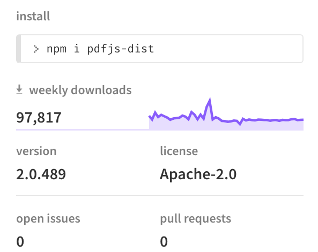Open the open issues count 0
This screenshot has height=252, width=318.
20,241
